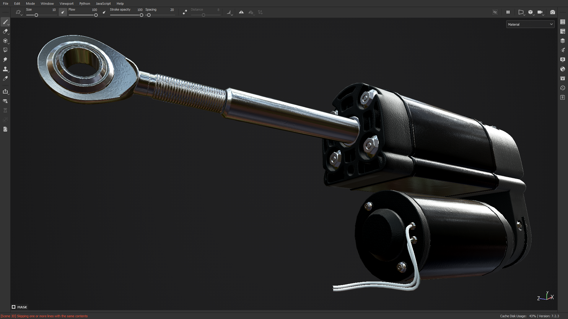Use the Material Picker tool

tap(5, 78)
